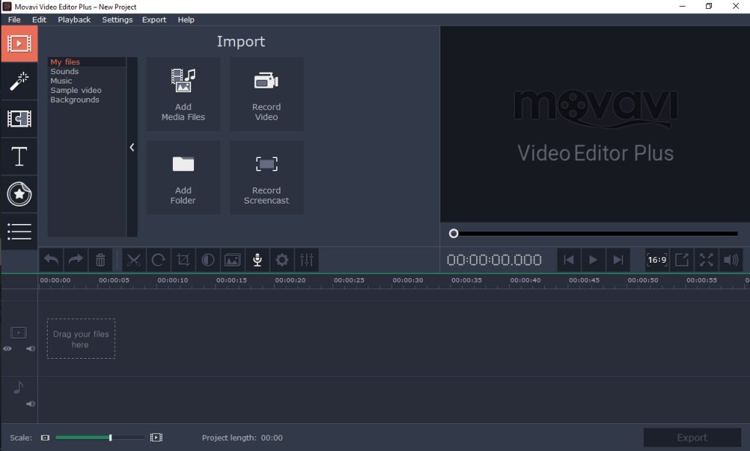Image resolution: width=750 pixels, height=451 pixels.
Task: Open the 16:9 aspect ratio dropdown
Action: pos(657,260)
